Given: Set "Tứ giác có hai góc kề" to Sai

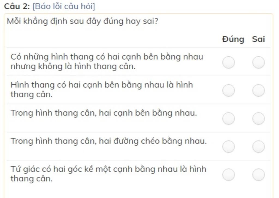Looking at the screenshot, I should click(258, 175).
